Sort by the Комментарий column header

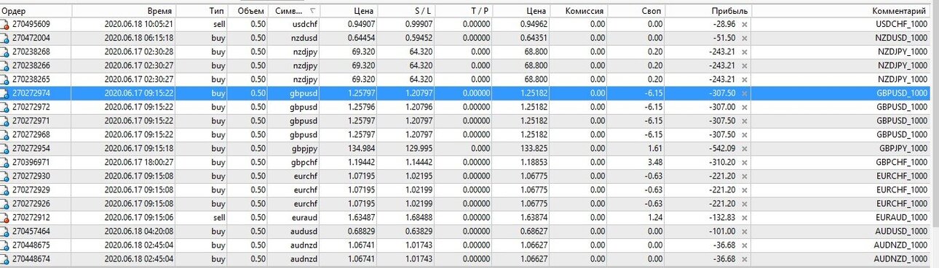(x=841, y=11)
